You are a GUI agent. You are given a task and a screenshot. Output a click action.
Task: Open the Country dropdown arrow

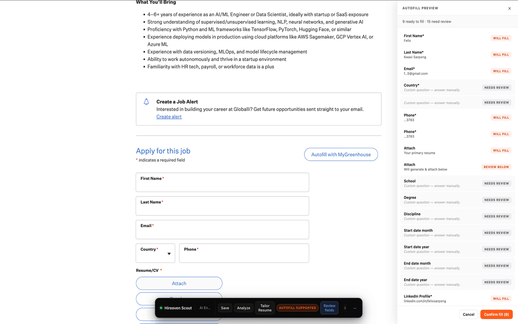click(169, 254)
